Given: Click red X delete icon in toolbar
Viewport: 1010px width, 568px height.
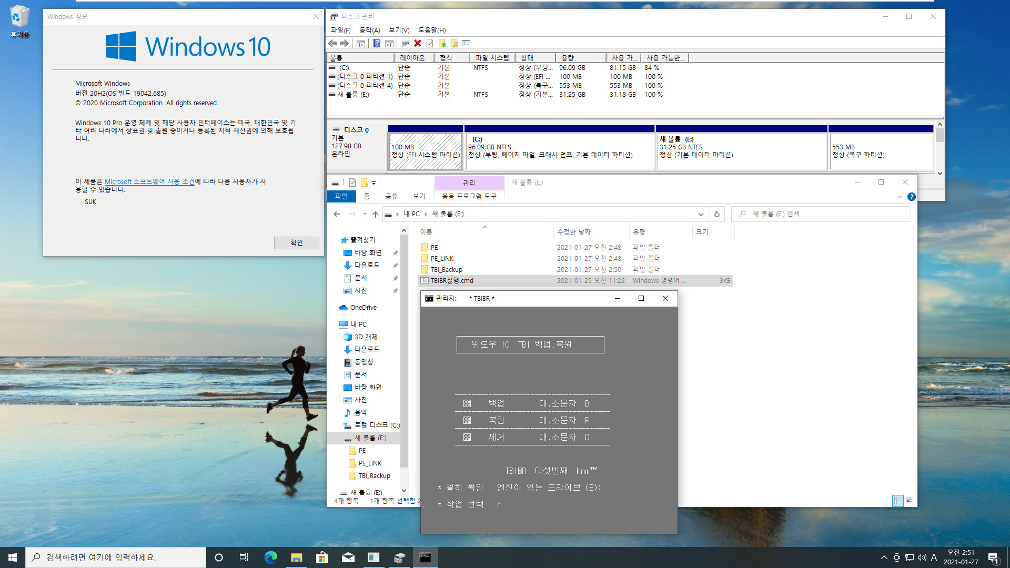Looking at the screenshot, I should [418, 43].
